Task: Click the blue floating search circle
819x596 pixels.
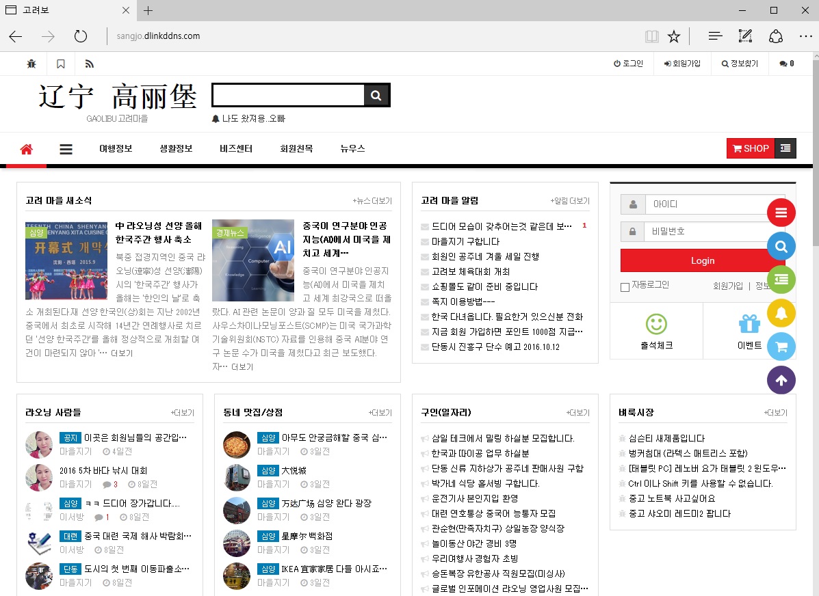Action: [781, 246]
